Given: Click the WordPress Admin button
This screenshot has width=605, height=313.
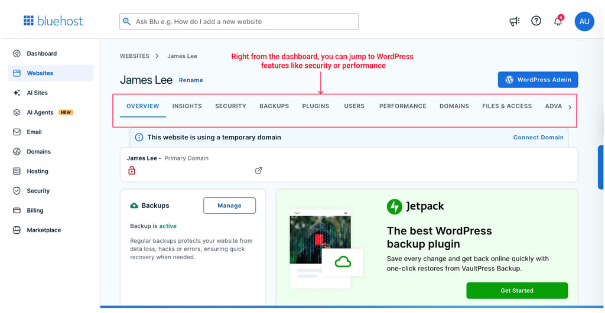Looking at the screenshot, I should point(538,80).
